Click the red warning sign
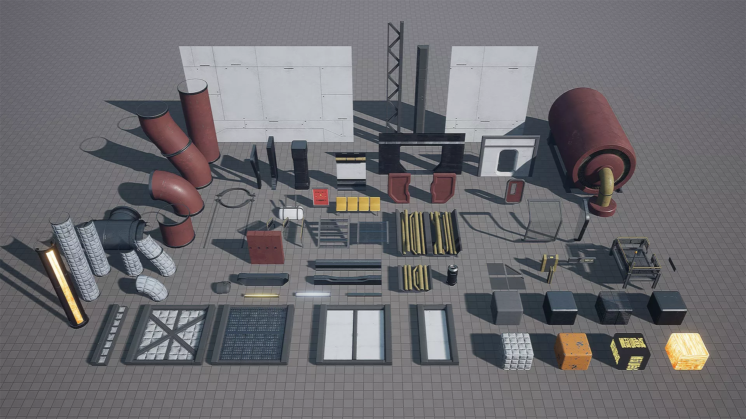Image resolution: width=746 pixels, height=419 pixels. pos(321,197)
